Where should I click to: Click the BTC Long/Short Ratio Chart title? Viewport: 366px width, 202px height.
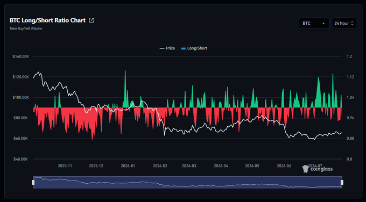[x=47, y=20]
